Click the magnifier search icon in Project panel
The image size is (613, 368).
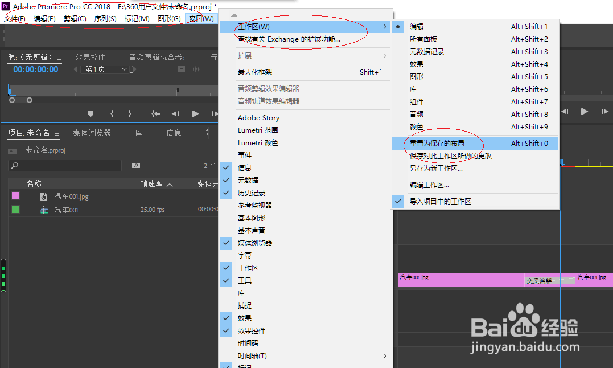click(15, 165)
